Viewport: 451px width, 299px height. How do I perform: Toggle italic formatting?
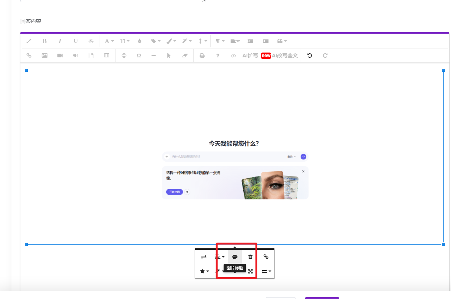click(60, 41)
